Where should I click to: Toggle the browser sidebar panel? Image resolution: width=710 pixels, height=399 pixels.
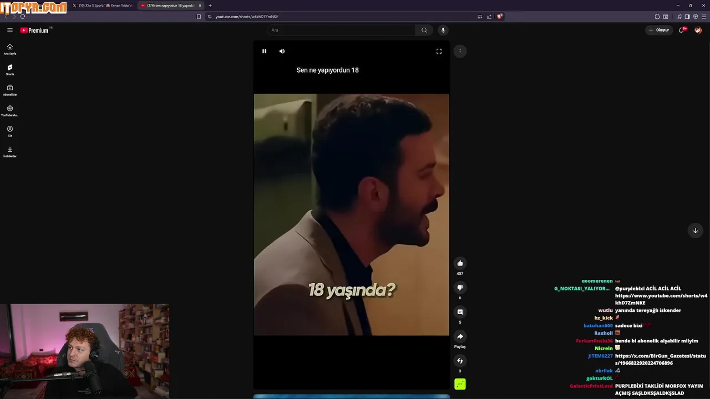[687, 17]
